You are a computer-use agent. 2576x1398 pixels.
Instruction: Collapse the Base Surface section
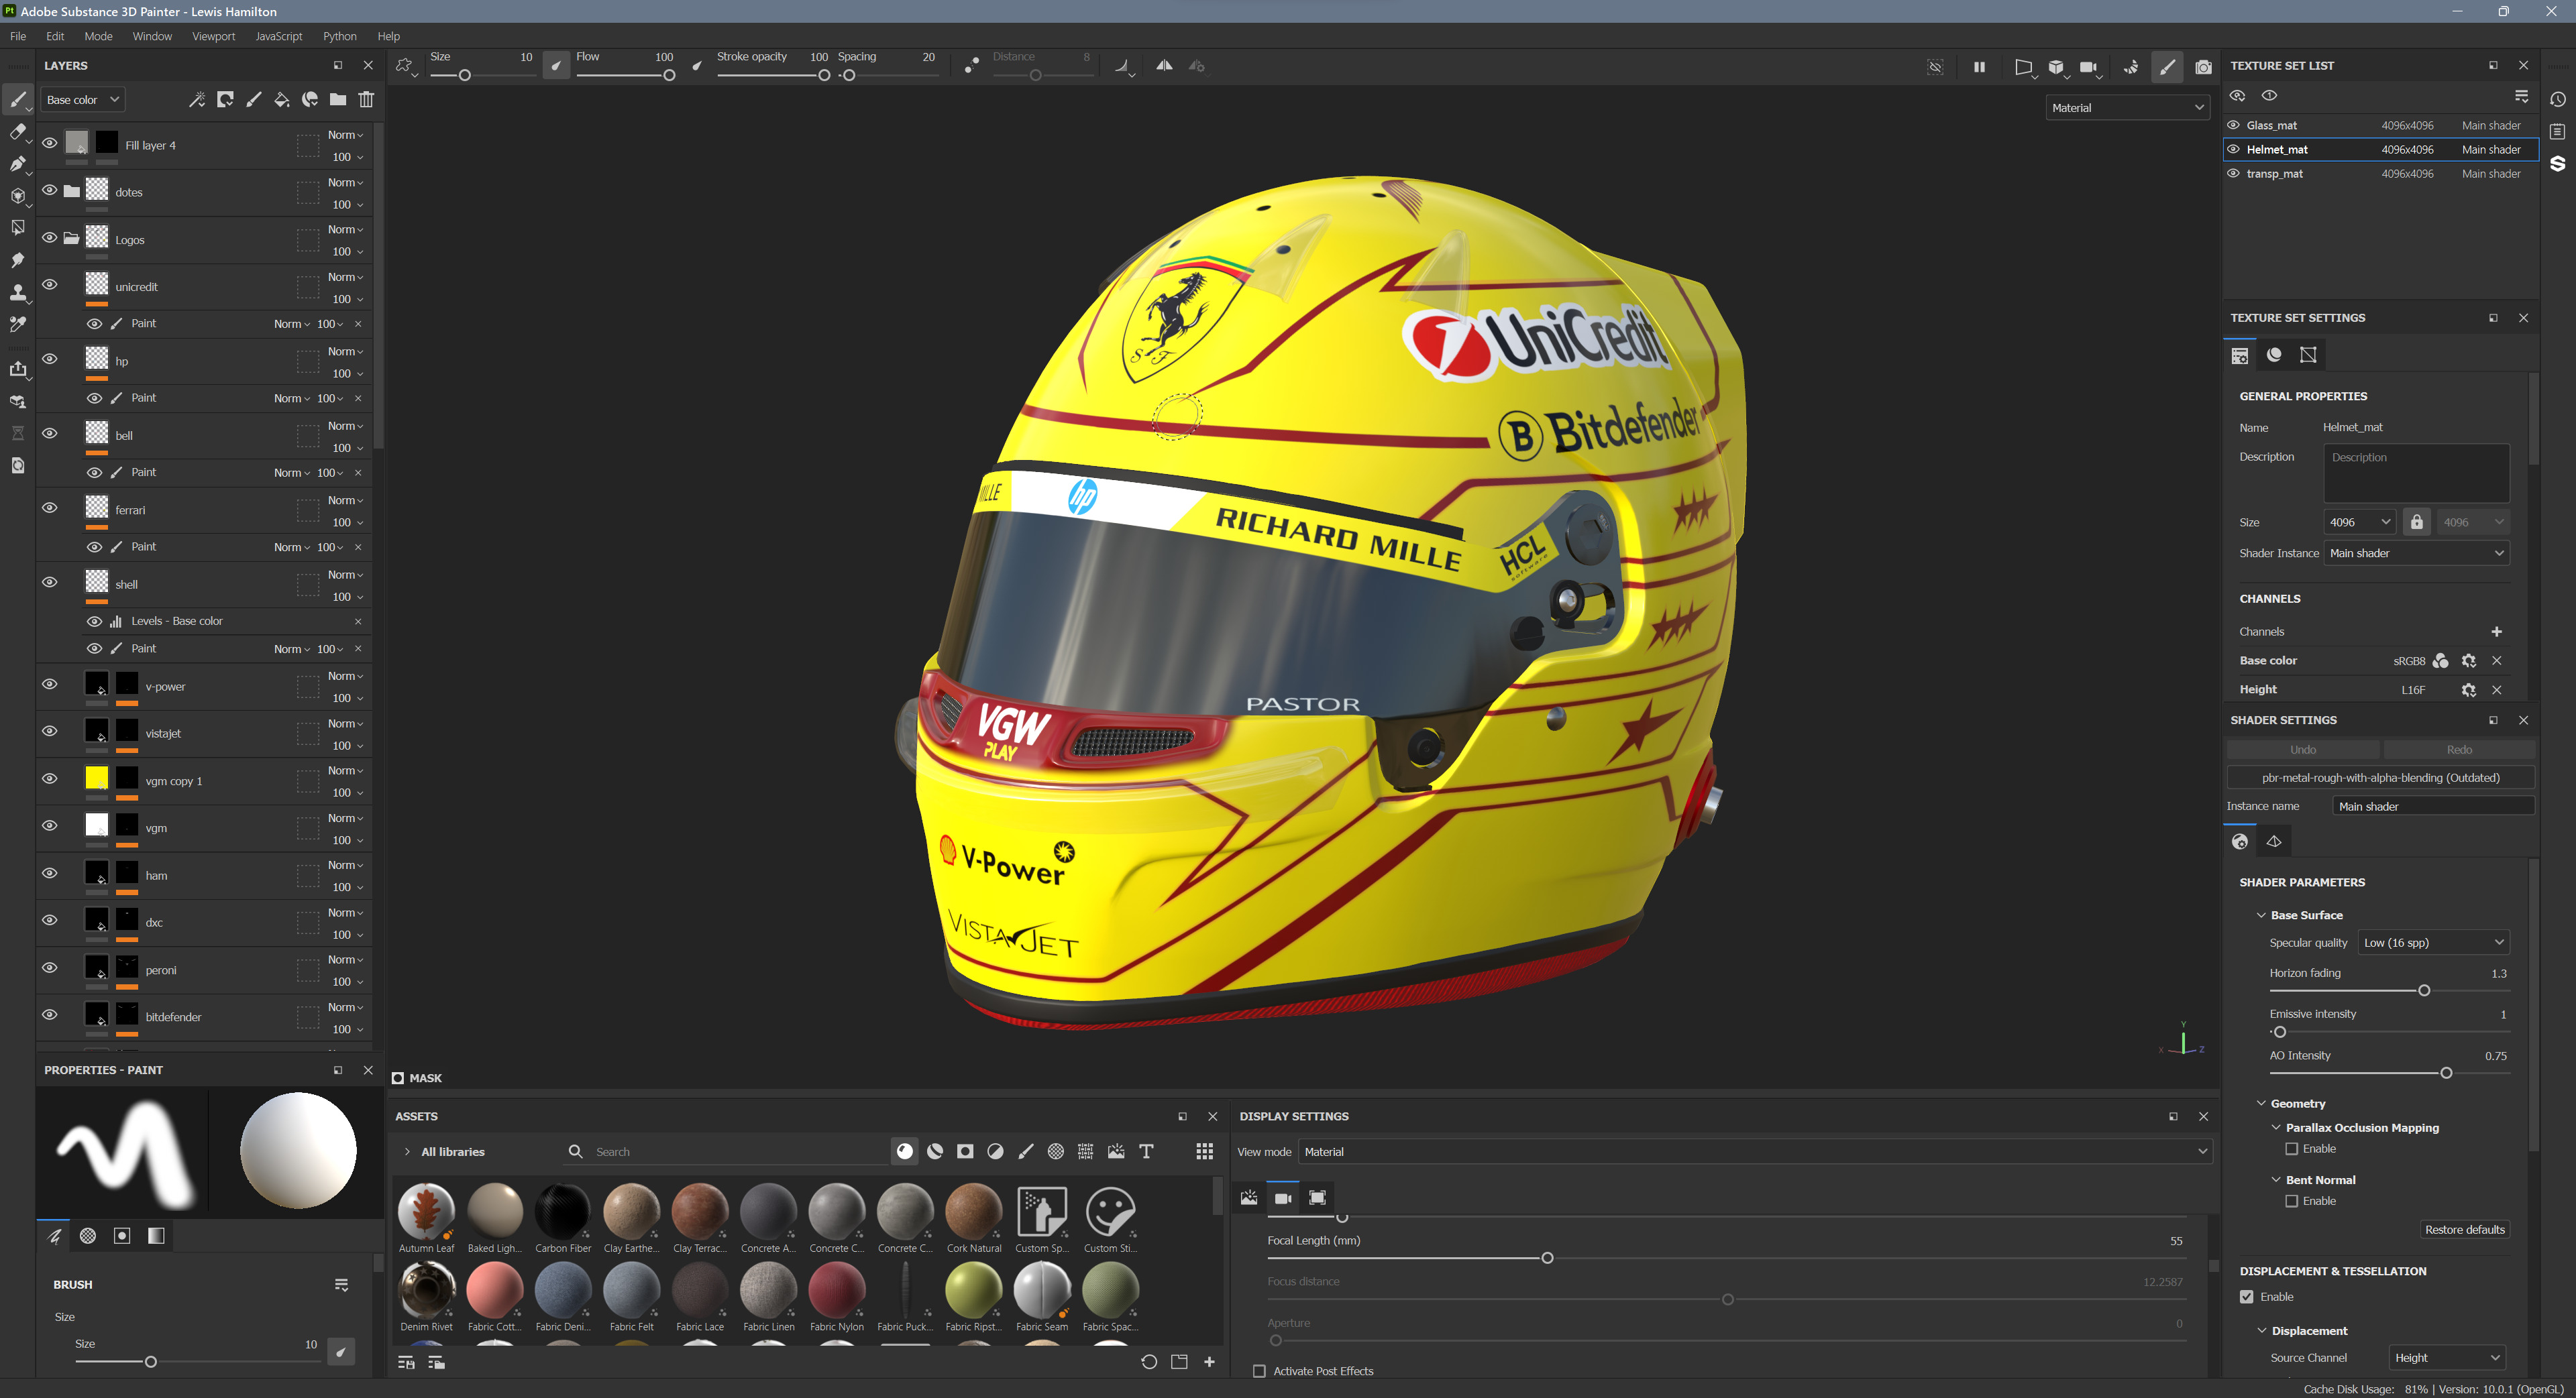(2261, 915)
